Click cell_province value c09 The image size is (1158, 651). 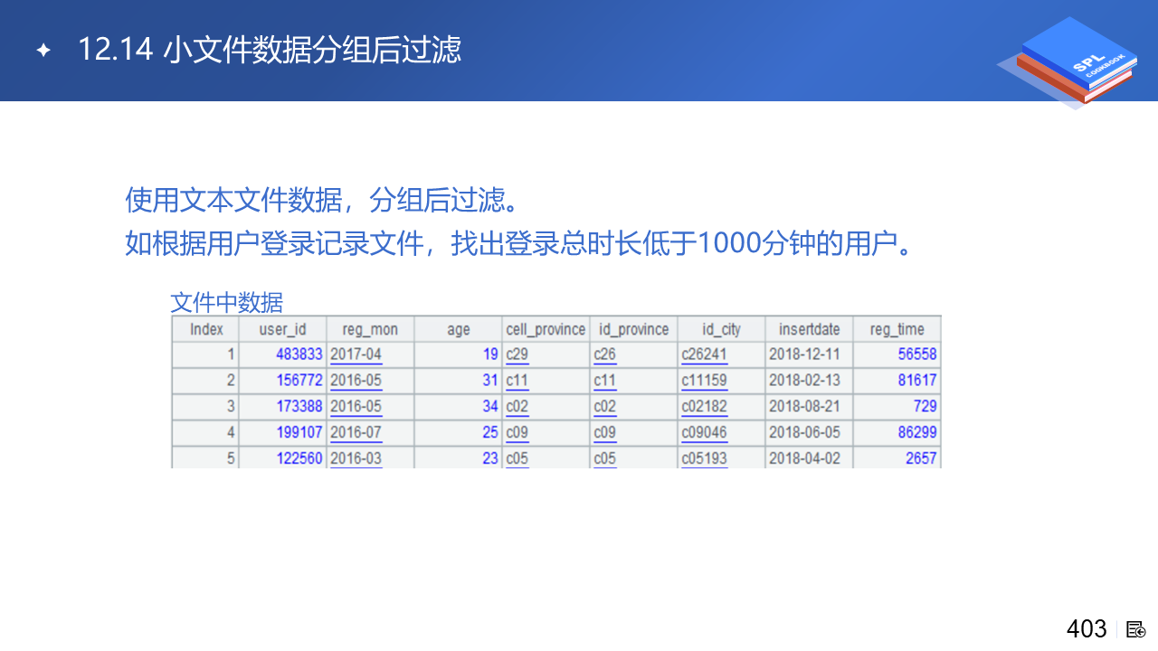546,433
